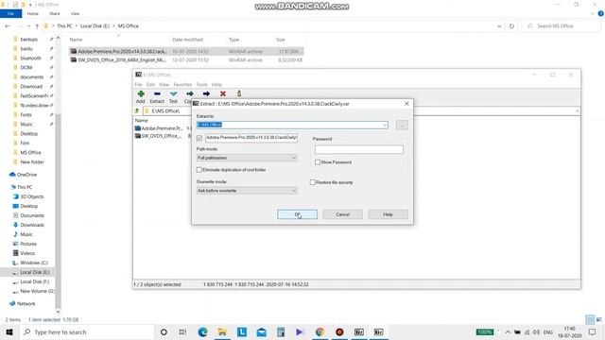Click the Explorer back arrow
The height and width of the screenshot is (340, 605).
(x=8, y=26)
